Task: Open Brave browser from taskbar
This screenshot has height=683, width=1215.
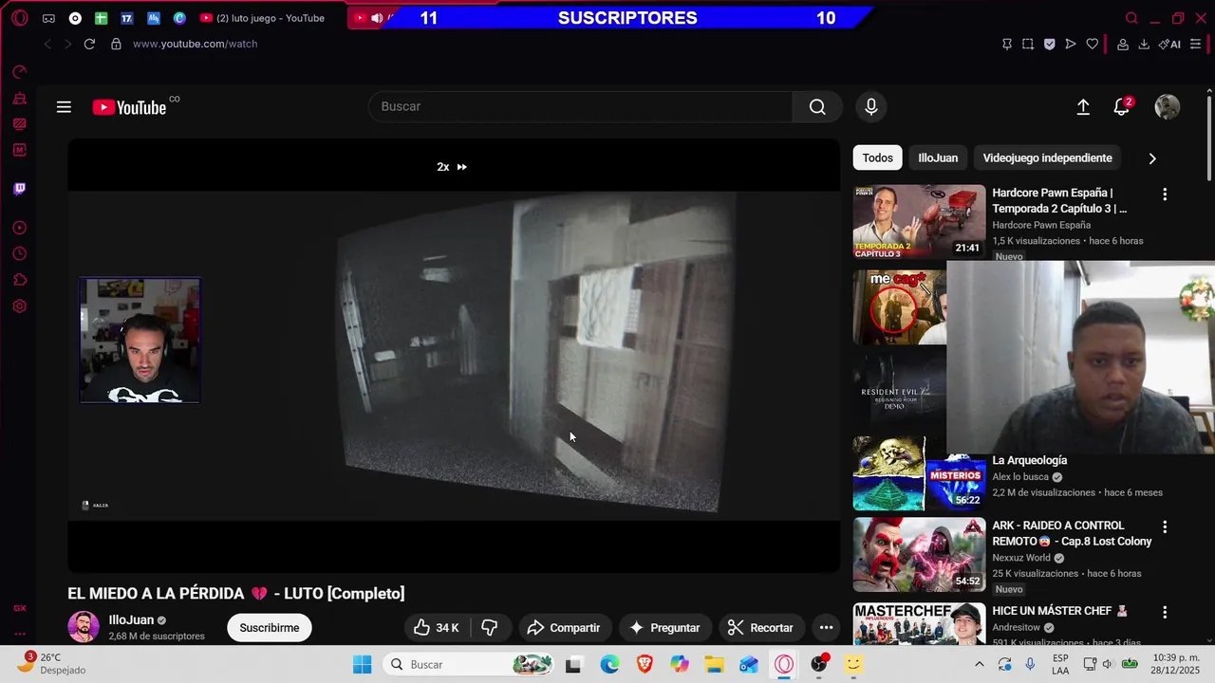Action: 645,664
